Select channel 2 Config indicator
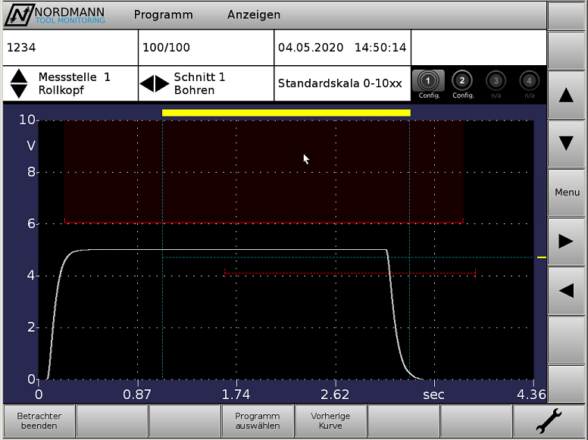Screen dimensions: 588x440 (x=462, y=83)
